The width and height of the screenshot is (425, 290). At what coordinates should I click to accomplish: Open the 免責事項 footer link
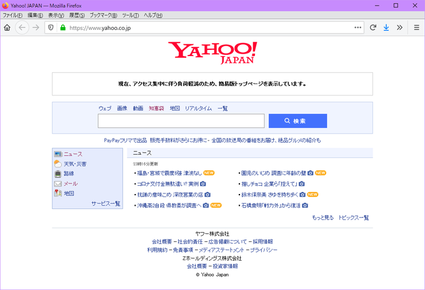click(183, 250)
